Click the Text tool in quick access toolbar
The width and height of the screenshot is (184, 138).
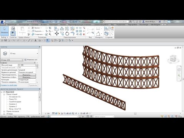pos(36,40)
